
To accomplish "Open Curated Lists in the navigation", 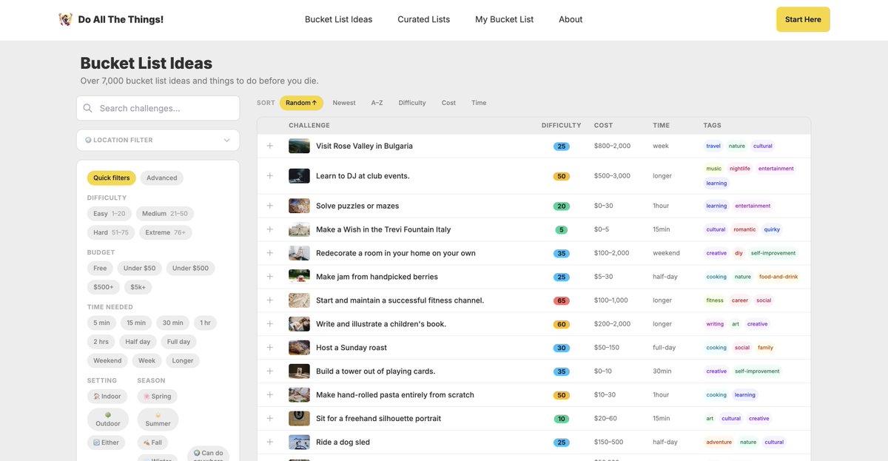I will point(424,19).
